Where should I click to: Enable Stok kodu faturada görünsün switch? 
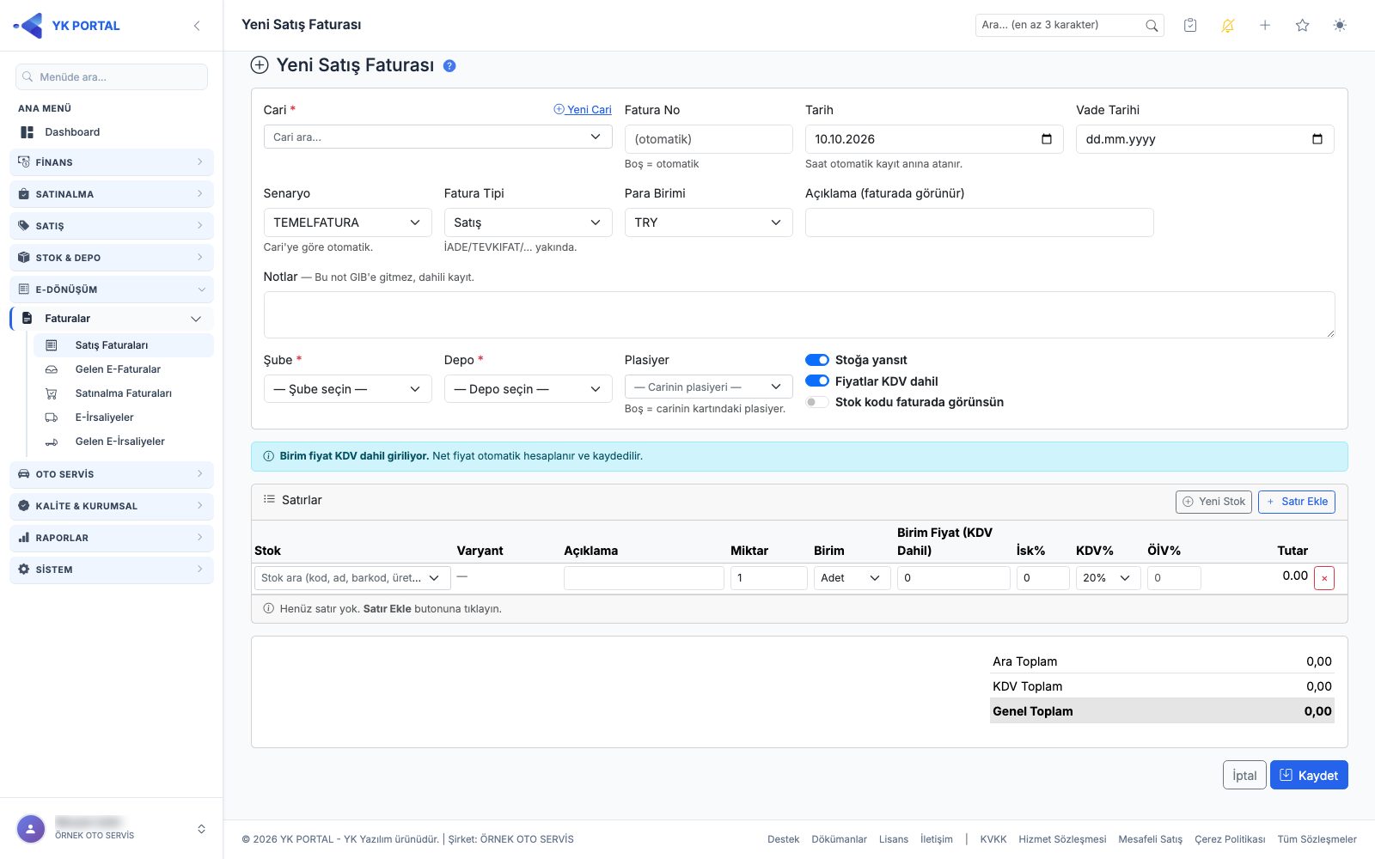pos(817,402)
